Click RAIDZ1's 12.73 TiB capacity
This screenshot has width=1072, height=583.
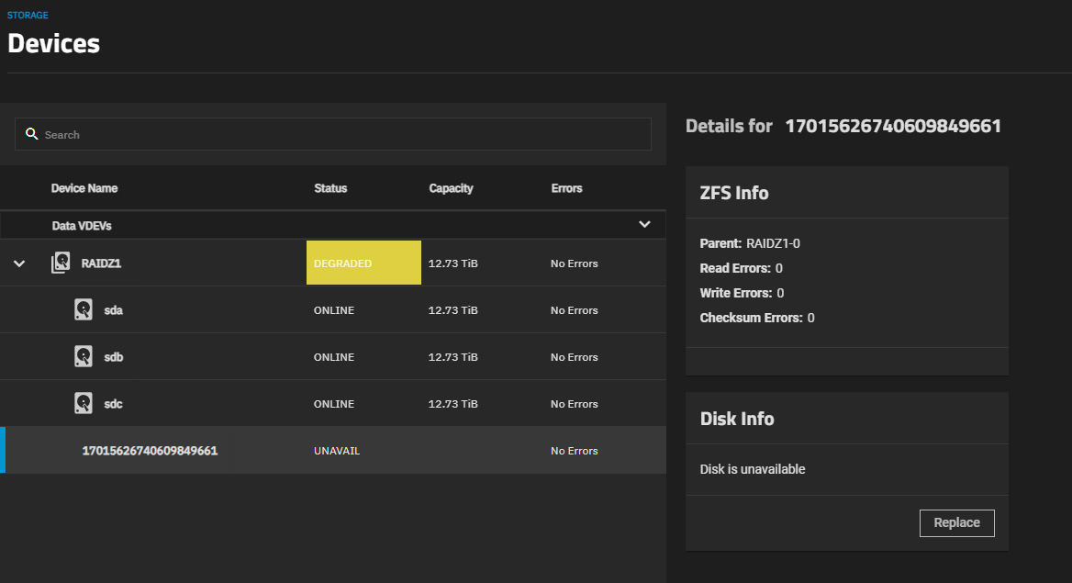coord(452,263)
